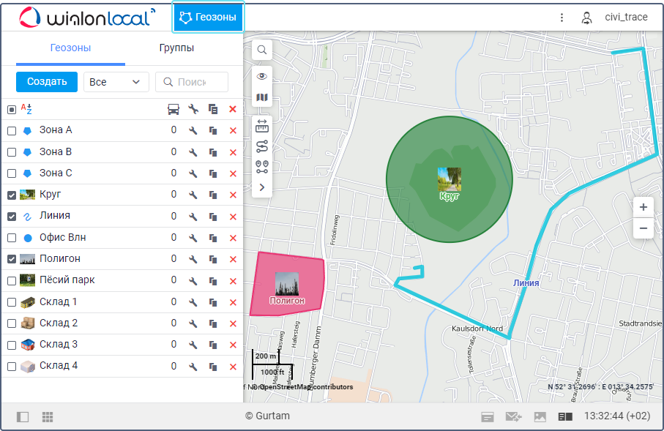Open the routing tool icon
The width and height of the screenshot is (664, 431).
point(261,146)
